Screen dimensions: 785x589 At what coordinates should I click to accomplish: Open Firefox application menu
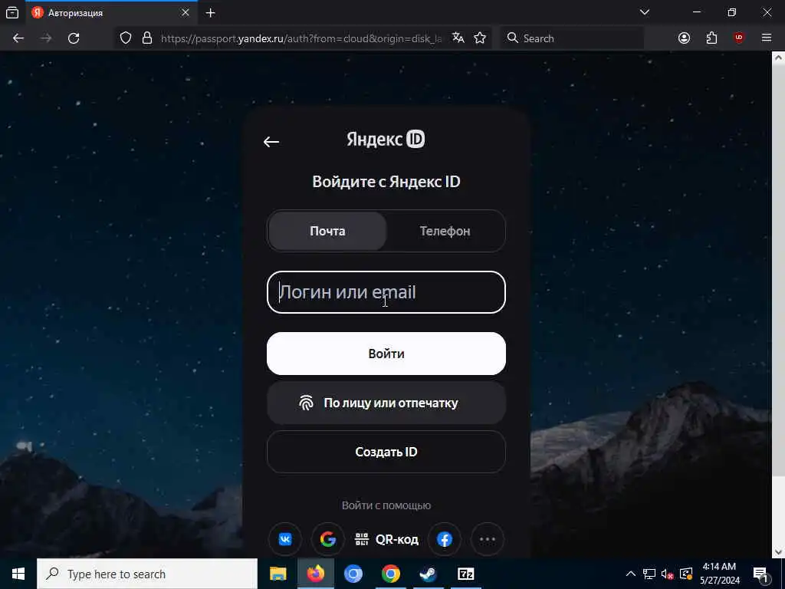[x=767, y=38]
